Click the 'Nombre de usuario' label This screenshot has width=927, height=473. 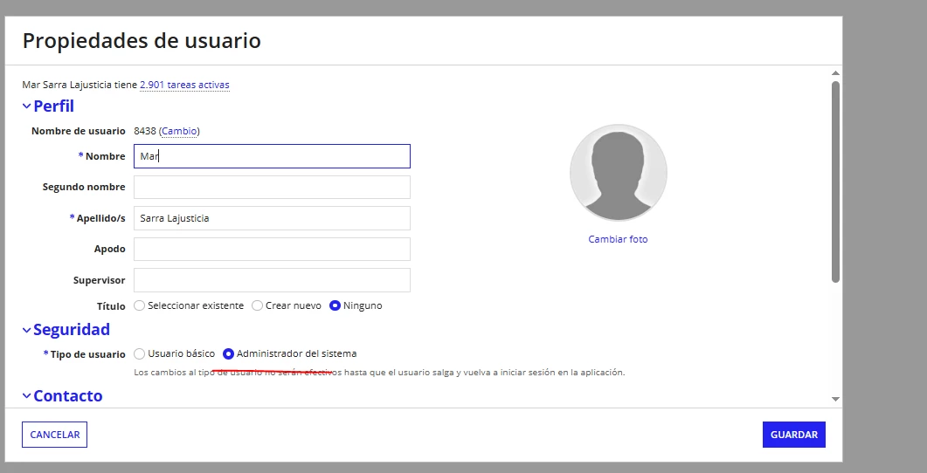[x=79, y=131]
